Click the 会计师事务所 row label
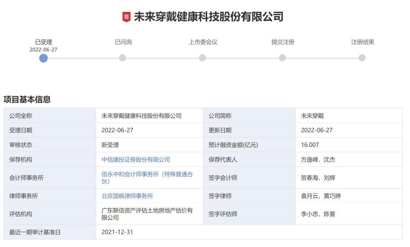The image size is (410, 247). tap(27, 178)
